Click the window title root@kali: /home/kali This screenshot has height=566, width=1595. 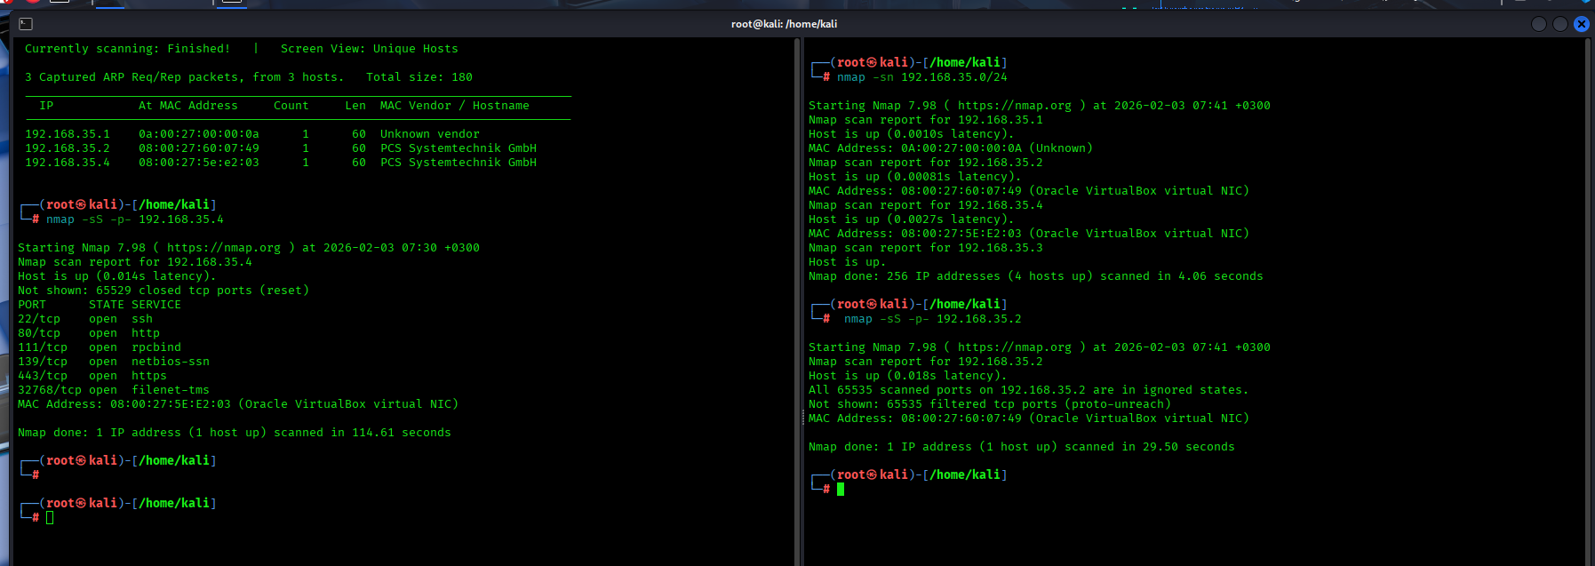(784, 24)
